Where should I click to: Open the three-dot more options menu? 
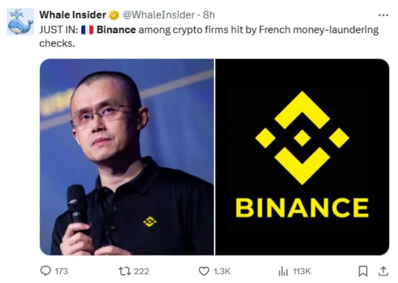tap(383, 15)
